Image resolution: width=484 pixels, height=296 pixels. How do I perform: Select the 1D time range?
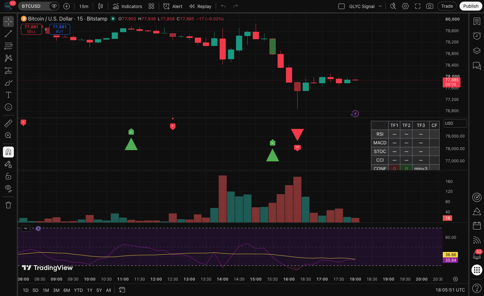[26, 290]
